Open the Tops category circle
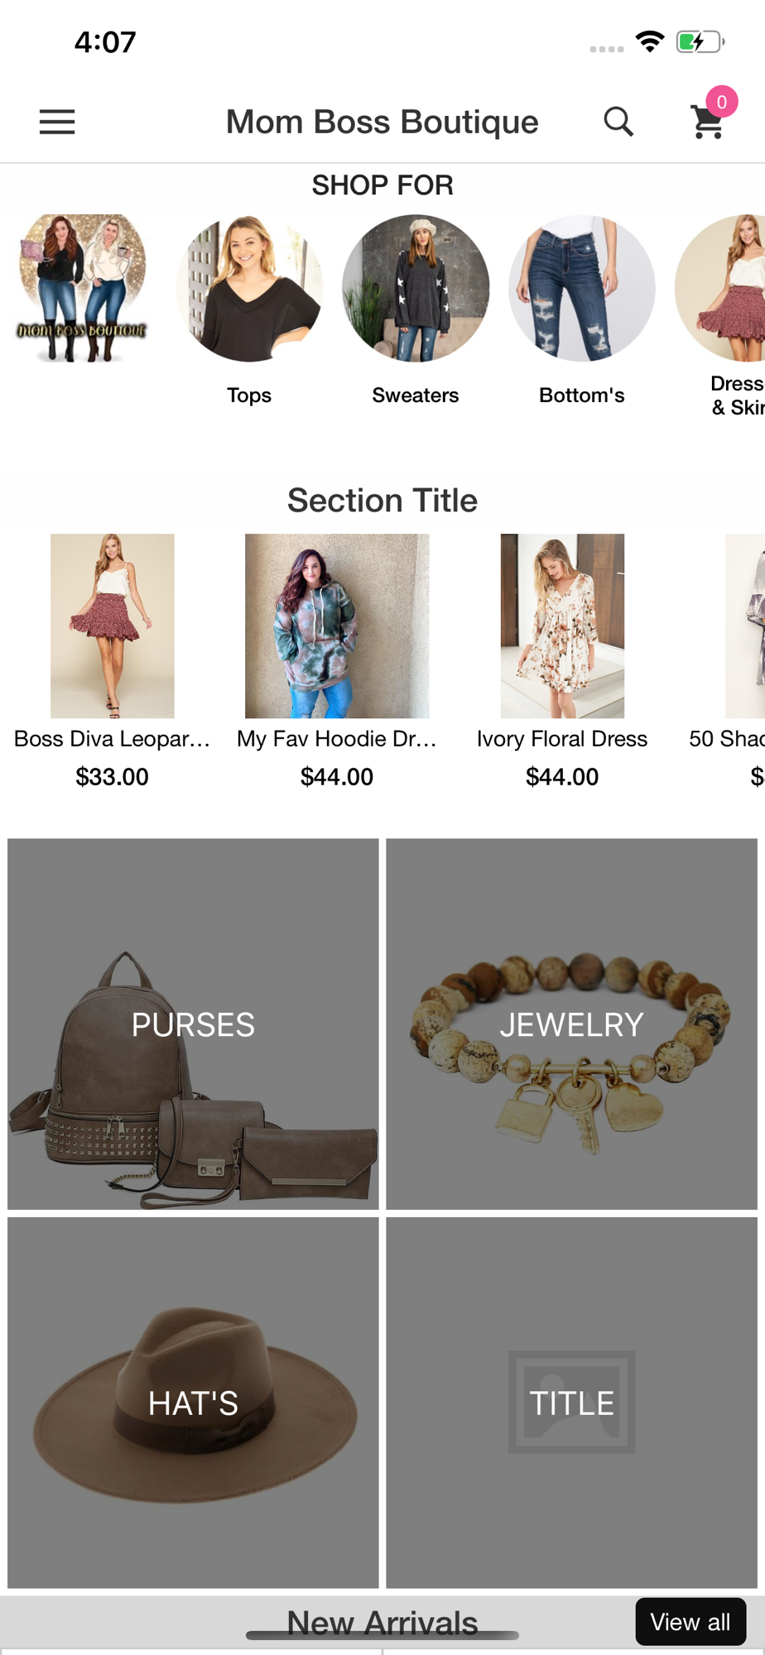 (x=249, y=288)
